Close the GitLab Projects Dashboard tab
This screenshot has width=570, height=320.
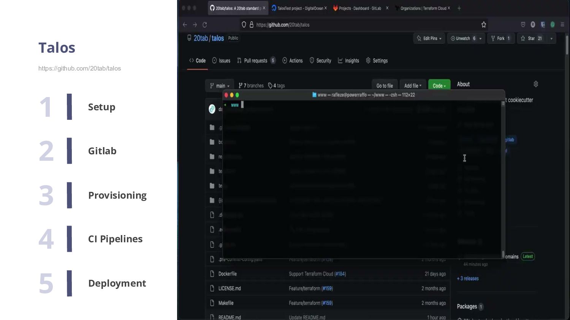387,8
